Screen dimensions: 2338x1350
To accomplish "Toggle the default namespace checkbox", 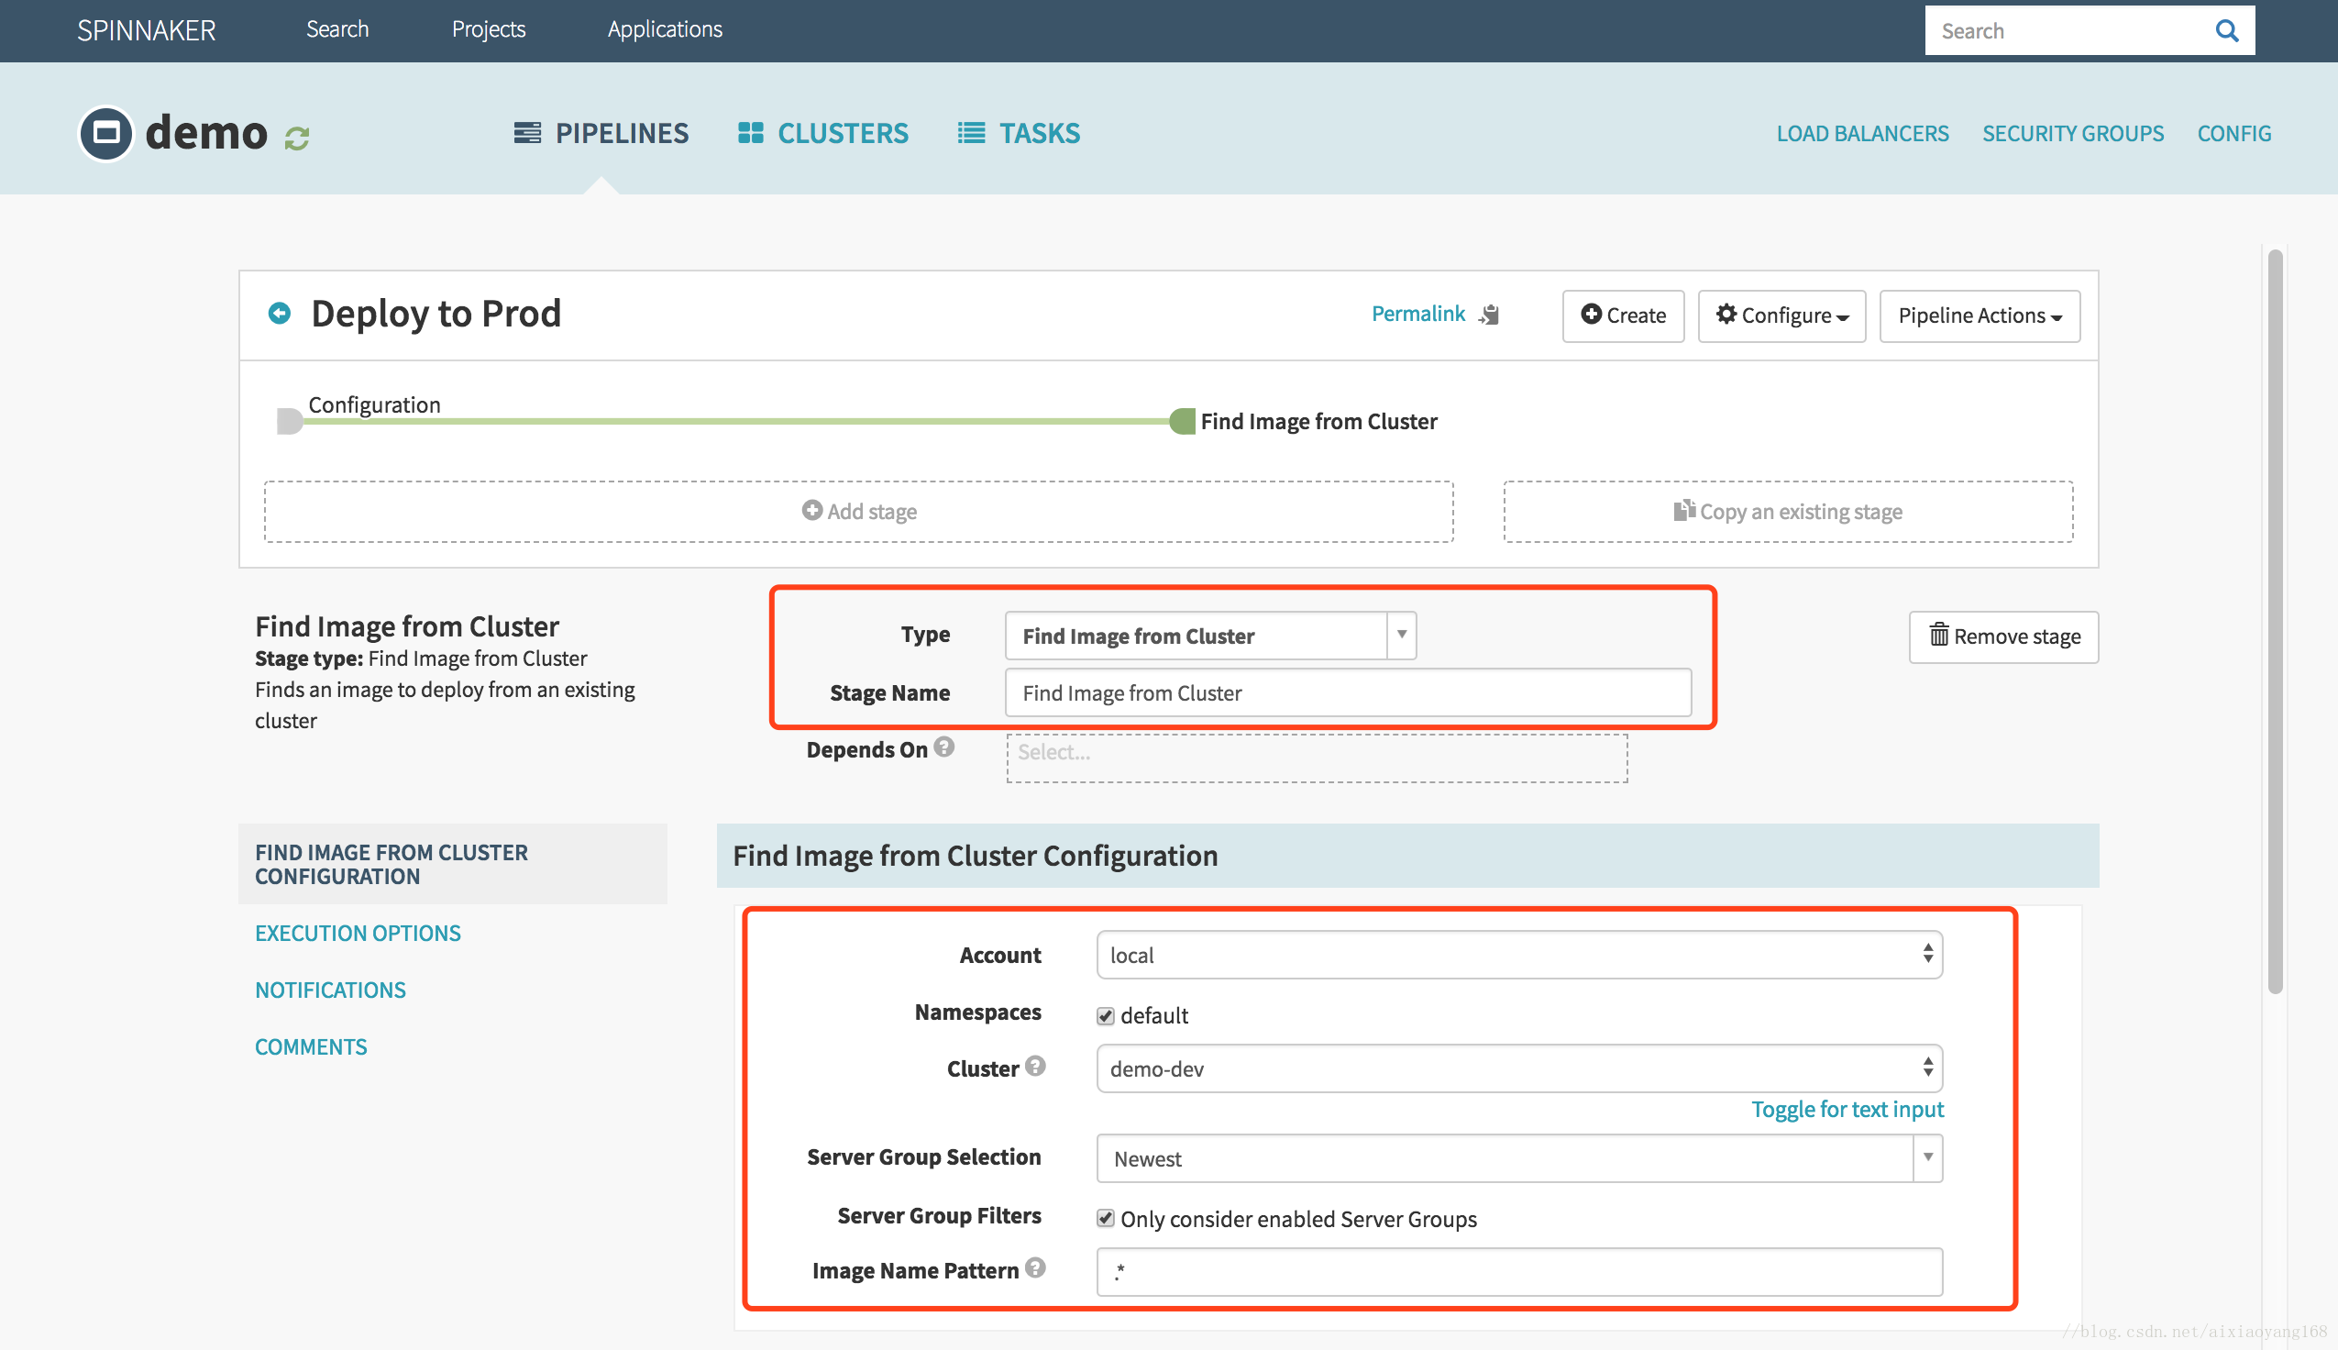I will point(1105,1016).
